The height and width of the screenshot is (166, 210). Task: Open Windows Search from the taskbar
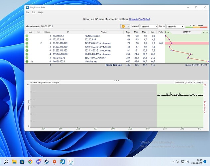pyautogui.click(x=6, y=162)
